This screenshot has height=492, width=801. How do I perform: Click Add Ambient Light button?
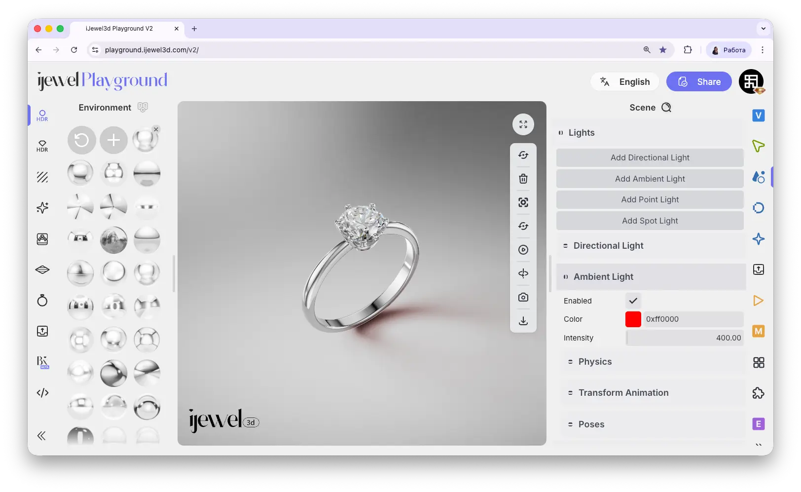point(650,179)
